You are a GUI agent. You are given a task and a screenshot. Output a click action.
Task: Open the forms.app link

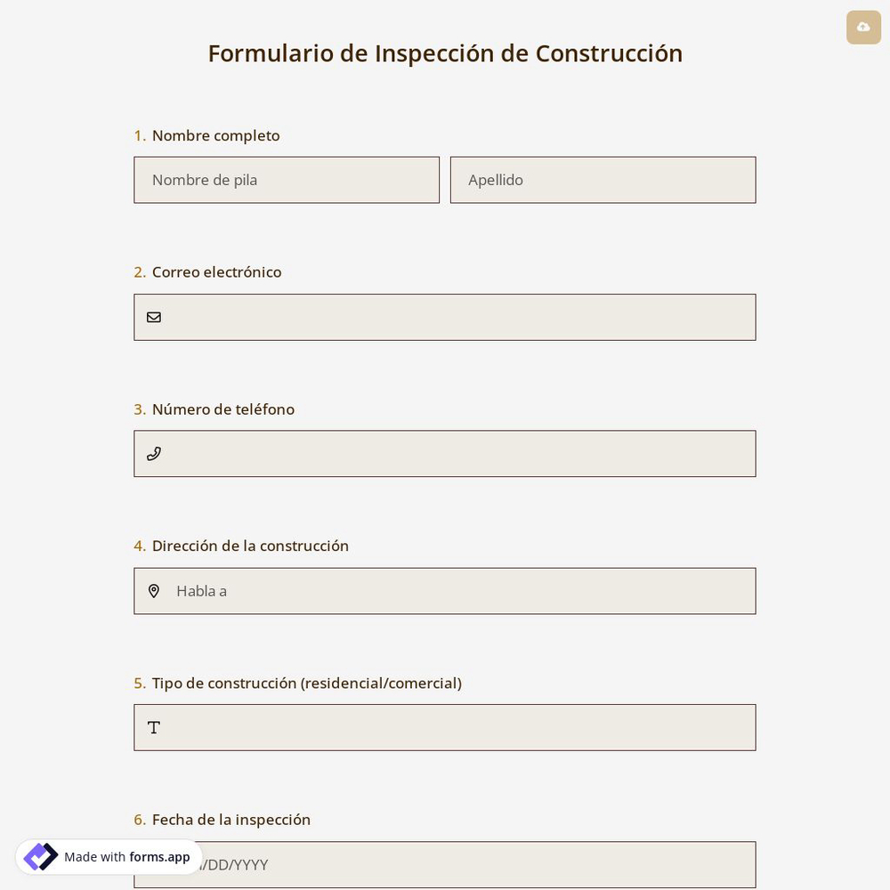(159, 857)
